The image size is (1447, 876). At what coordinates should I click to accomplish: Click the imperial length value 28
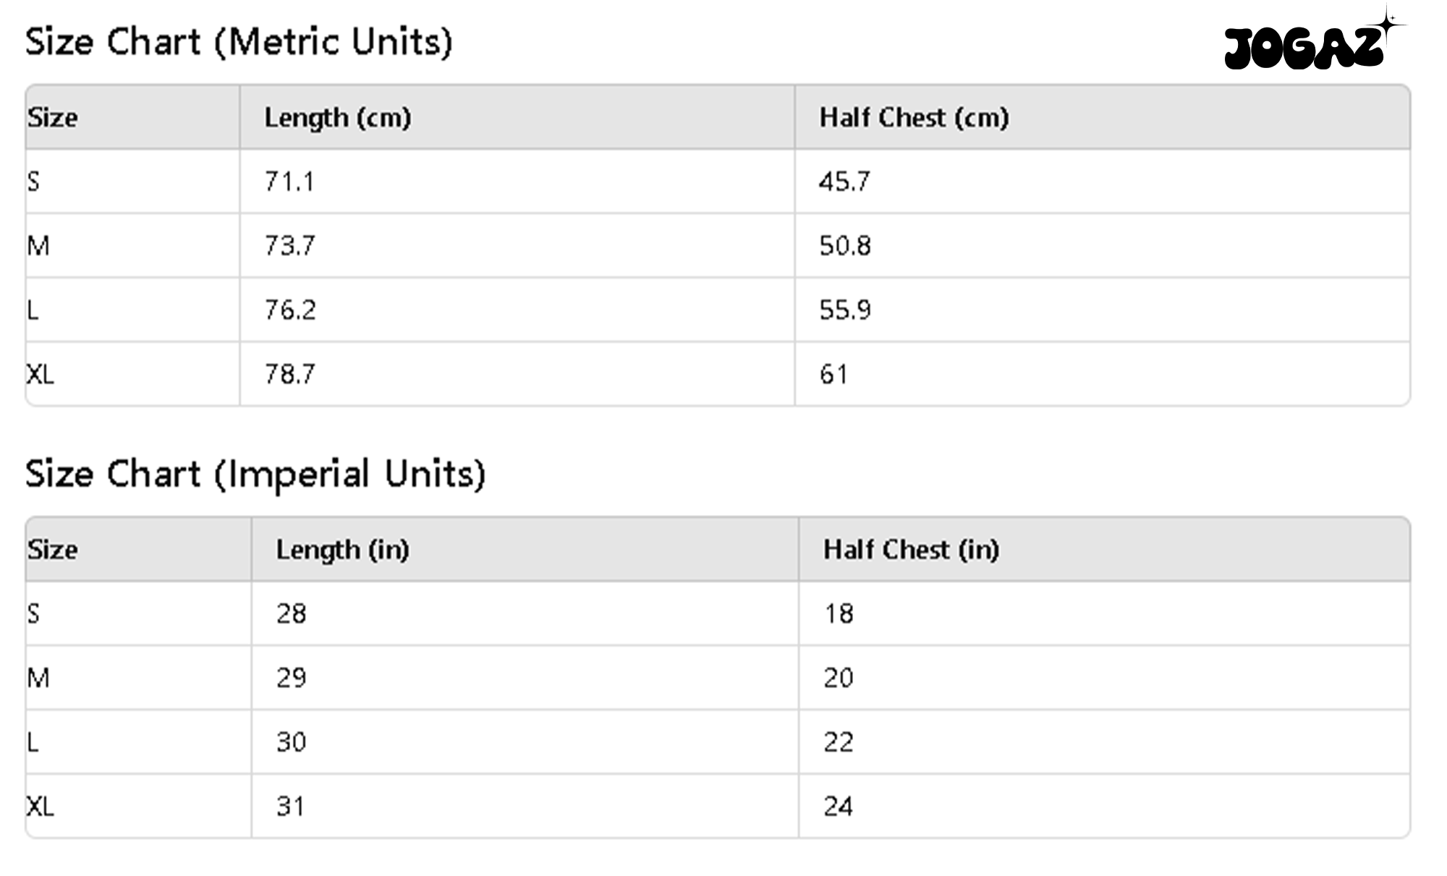click(291, 614)
